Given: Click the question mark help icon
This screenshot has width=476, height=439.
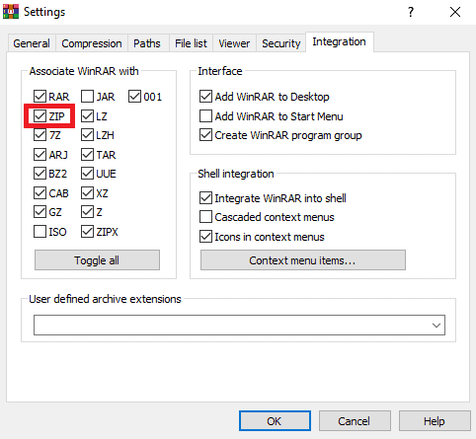Looking at the screenshot, I should coord(411,12).
